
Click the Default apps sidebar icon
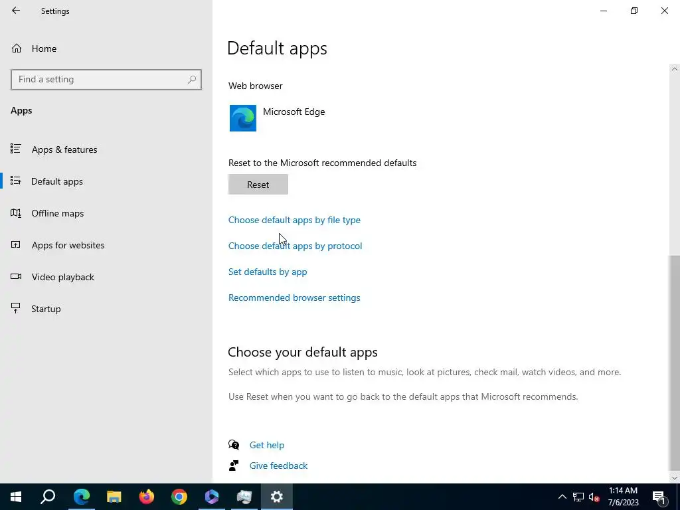16,181
